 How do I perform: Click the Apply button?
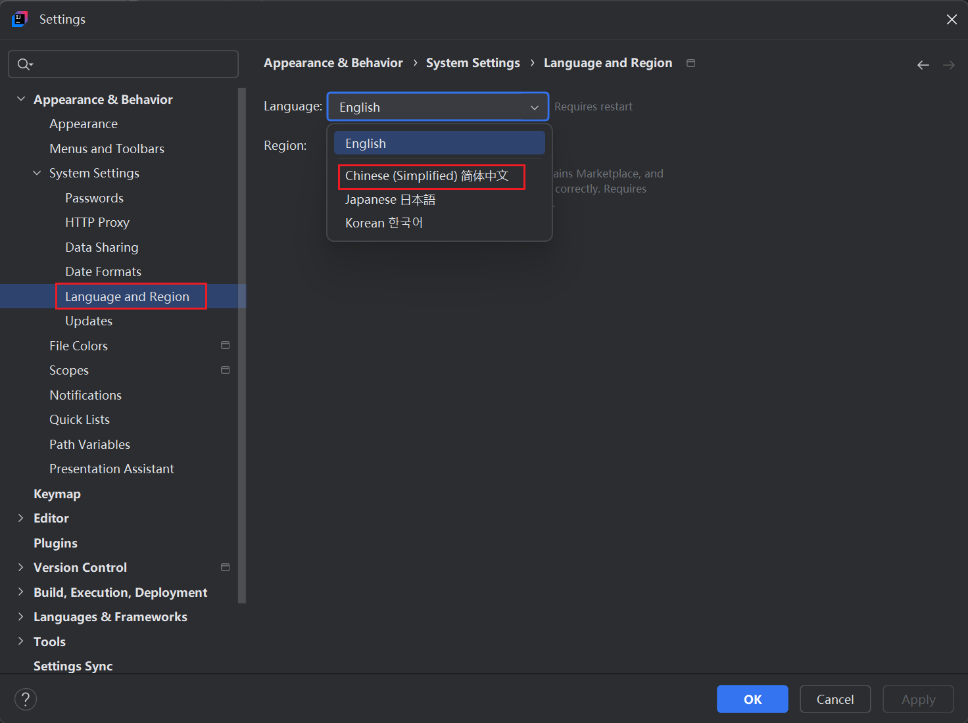[918, 699]
